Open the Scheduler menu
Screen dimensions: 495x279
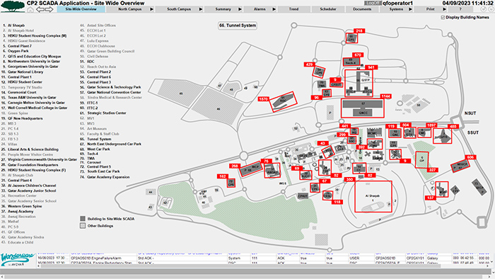(328, 9)
